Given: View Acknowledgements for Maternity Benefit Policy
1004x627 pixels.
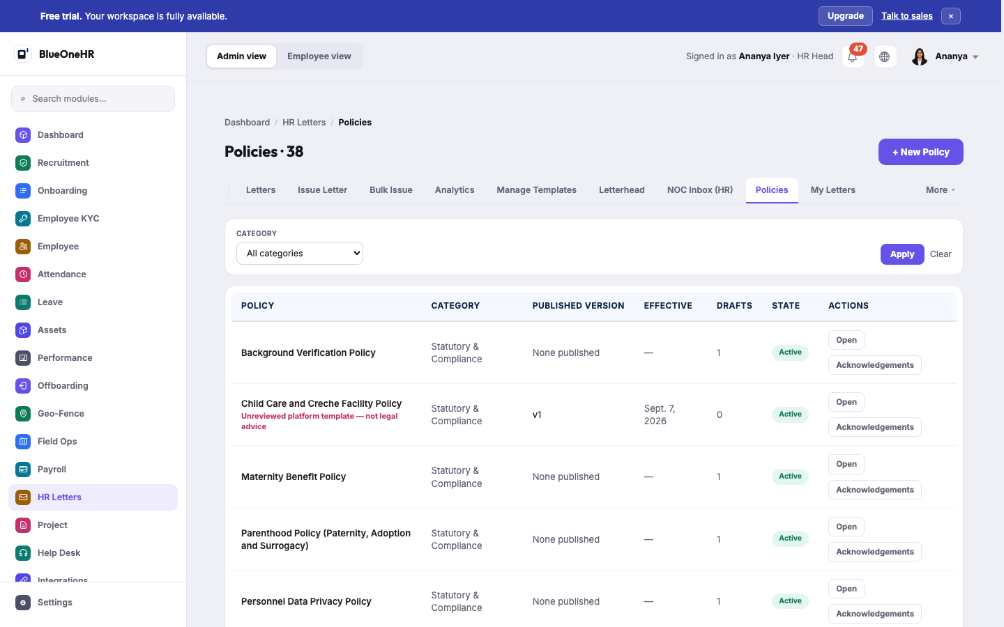Looking at the screenshot, I should click(875, 490).
